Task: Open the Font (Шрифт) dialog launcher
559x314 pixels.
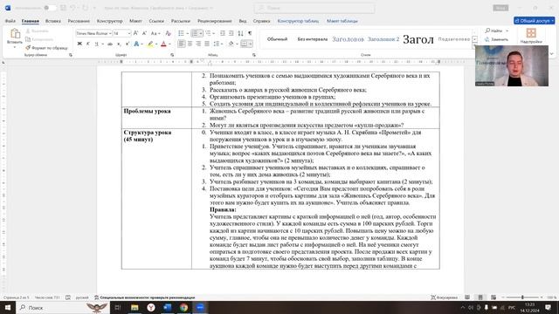Action: click(172, 55)
